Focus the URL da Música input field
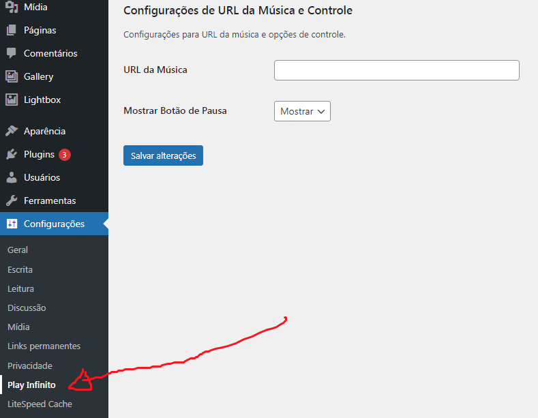Viewport: 538px width, 418px height. tap(397, 70)
